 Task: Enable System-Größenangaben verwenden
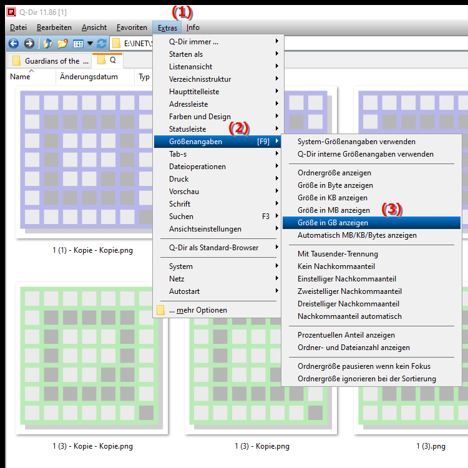(x=371, y=142)
